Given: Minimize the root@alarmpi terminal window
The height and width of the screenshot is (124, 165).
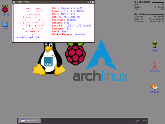Looking at the screenshot, I should coord(88,2).
